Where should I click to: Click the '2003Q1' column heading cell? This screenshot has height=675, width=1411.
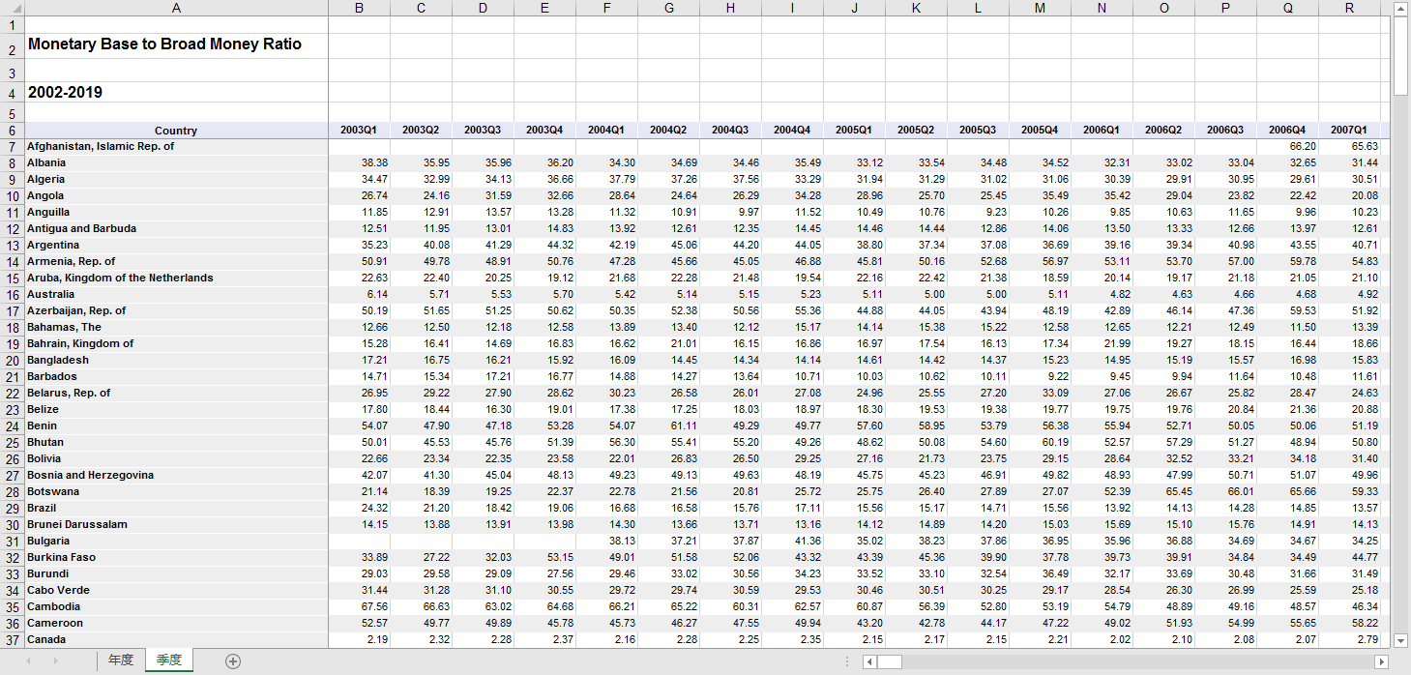point(359,130)
